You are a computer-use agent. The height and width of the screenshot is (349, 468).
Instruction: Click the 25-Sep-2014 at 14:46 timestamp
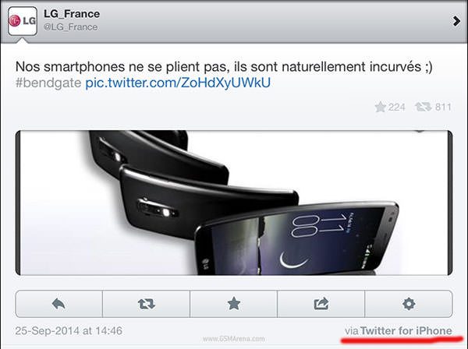pos(69,331)
